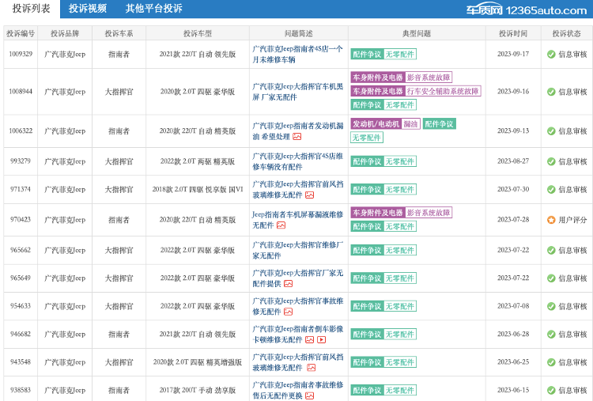
Task: Click 大指挥官 series in row 965662
Action: point(119,250)
